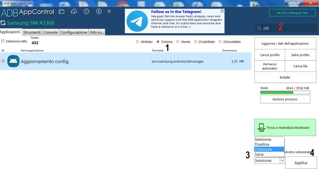The height and width of the screenshot is (169, 319).
Task: Close the Telegram banner
Action: pos(222,11)
